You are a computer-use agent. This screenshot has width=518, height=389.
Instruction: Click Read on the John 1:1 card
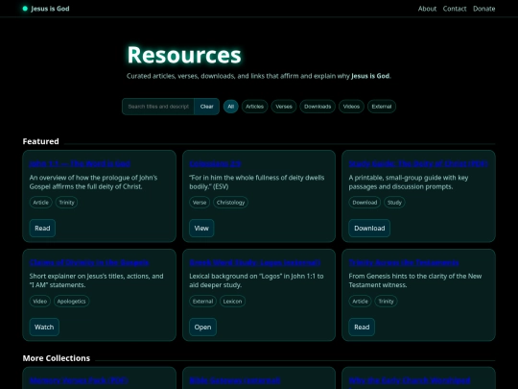coord(42,229)
